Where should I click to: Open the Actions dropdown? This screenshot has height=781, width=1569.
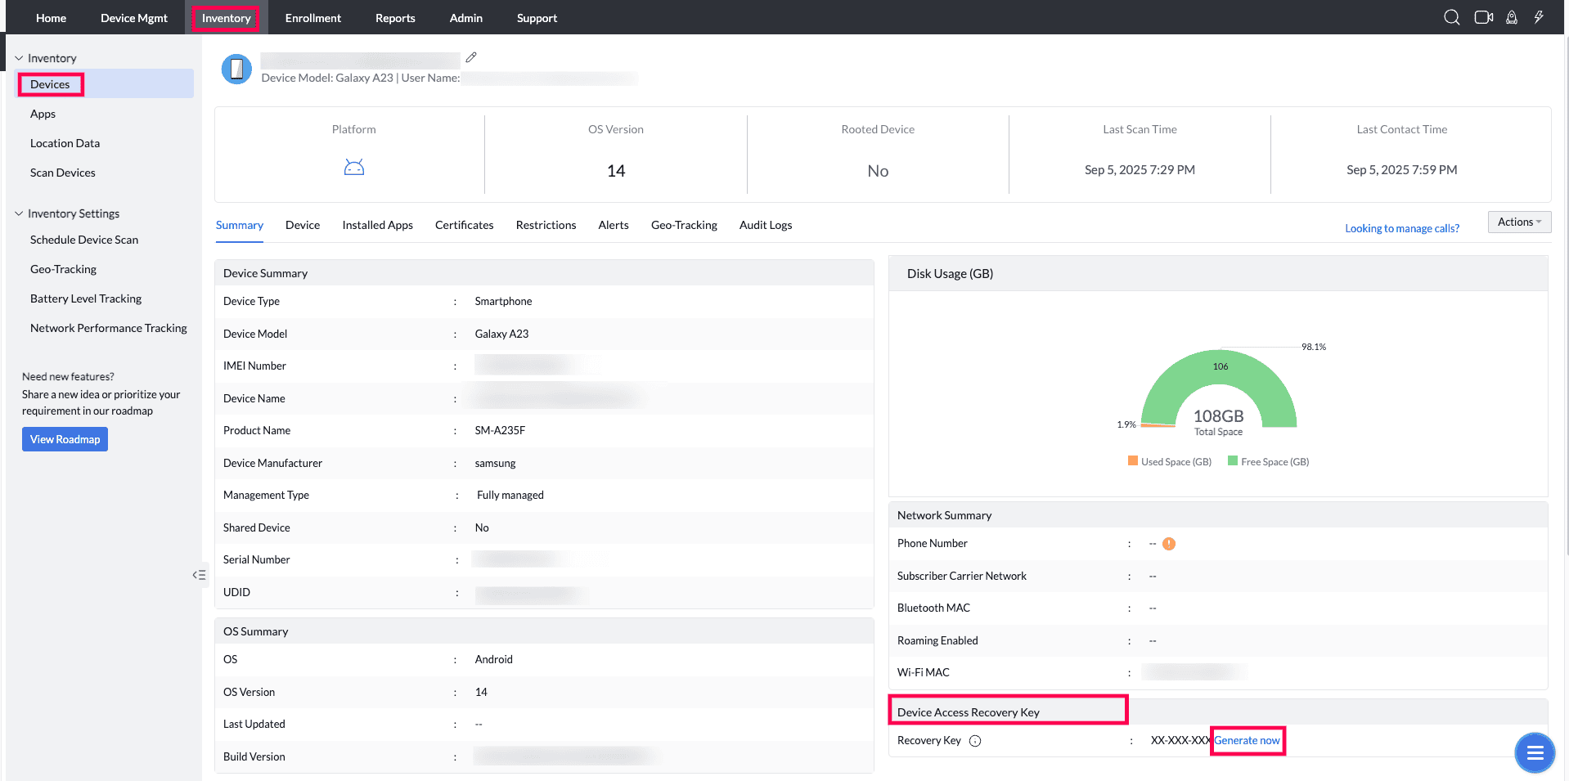1519,222
